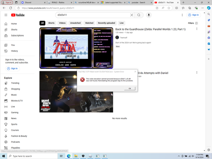Image resolution: width=212 pixels, height=159 pixels.
Task: Switch to the Discord browser tab
Action: 33,3
